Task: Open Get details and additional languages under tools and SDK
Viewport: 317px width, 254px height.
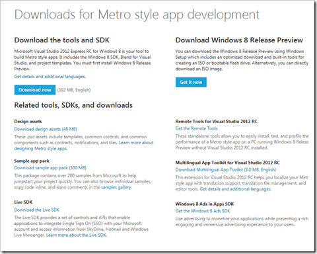Action: (50, 77)
